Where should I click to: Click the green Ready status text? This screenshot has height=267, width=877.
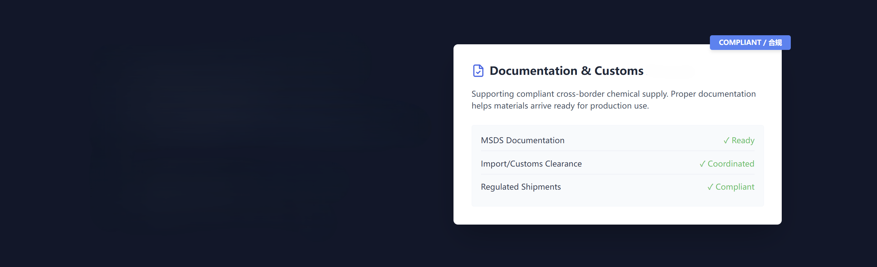743,140
